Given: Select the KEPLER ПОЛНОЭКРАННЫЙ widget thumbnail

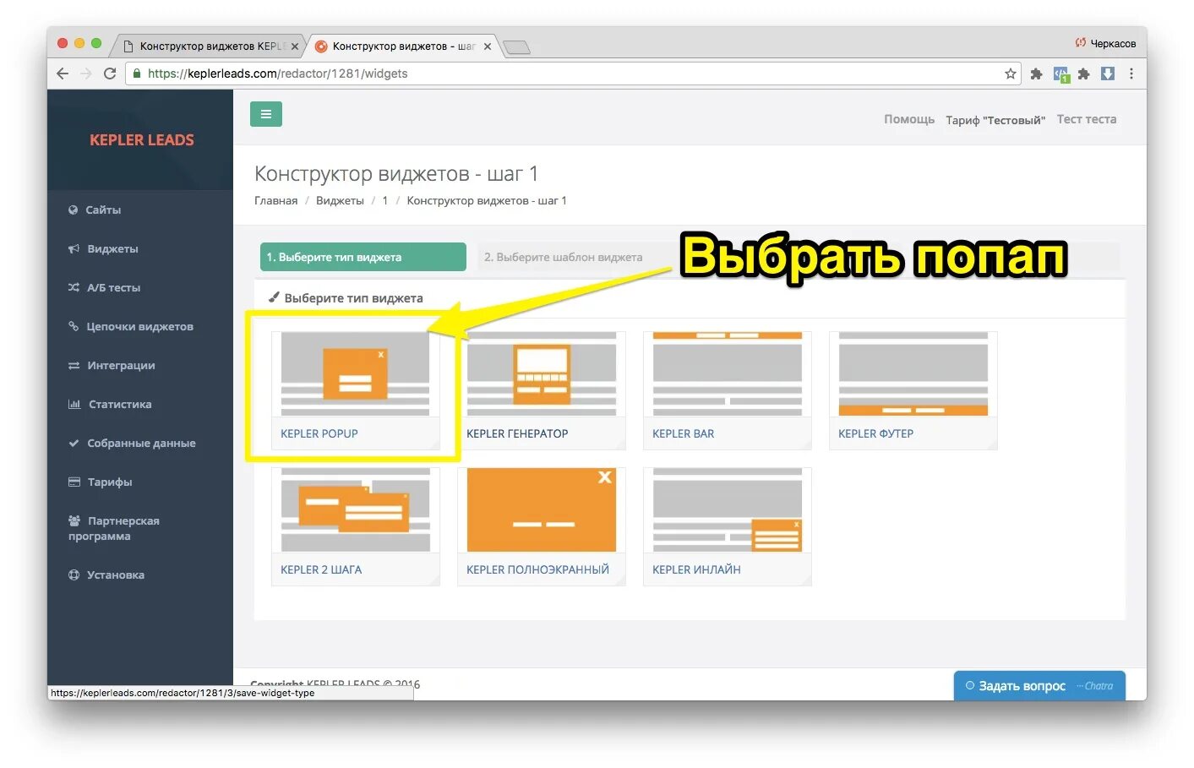Looking at the screenshot, I should (541, 509).
